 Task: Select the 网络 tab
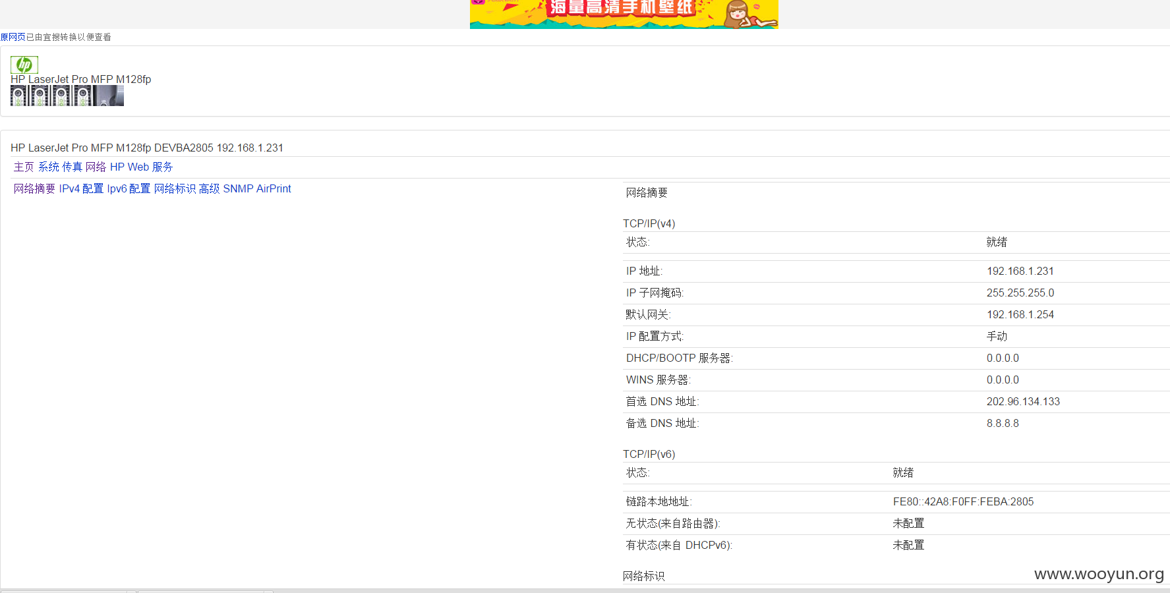click(x=96, y=167)
